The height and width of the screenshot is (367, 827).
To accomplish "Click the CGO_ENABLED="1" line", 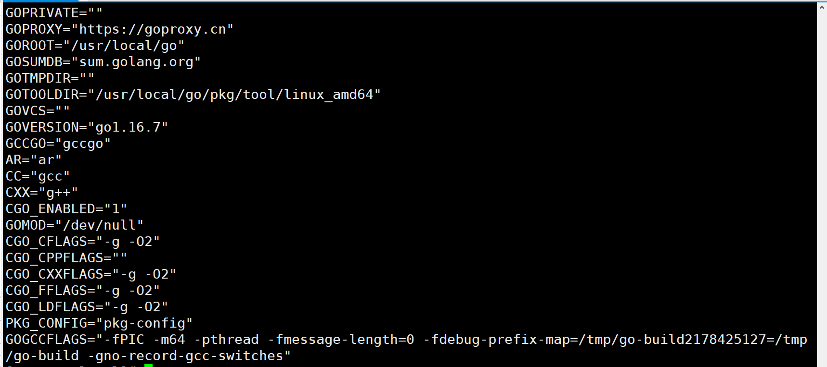I will click(x=66, y=209).
